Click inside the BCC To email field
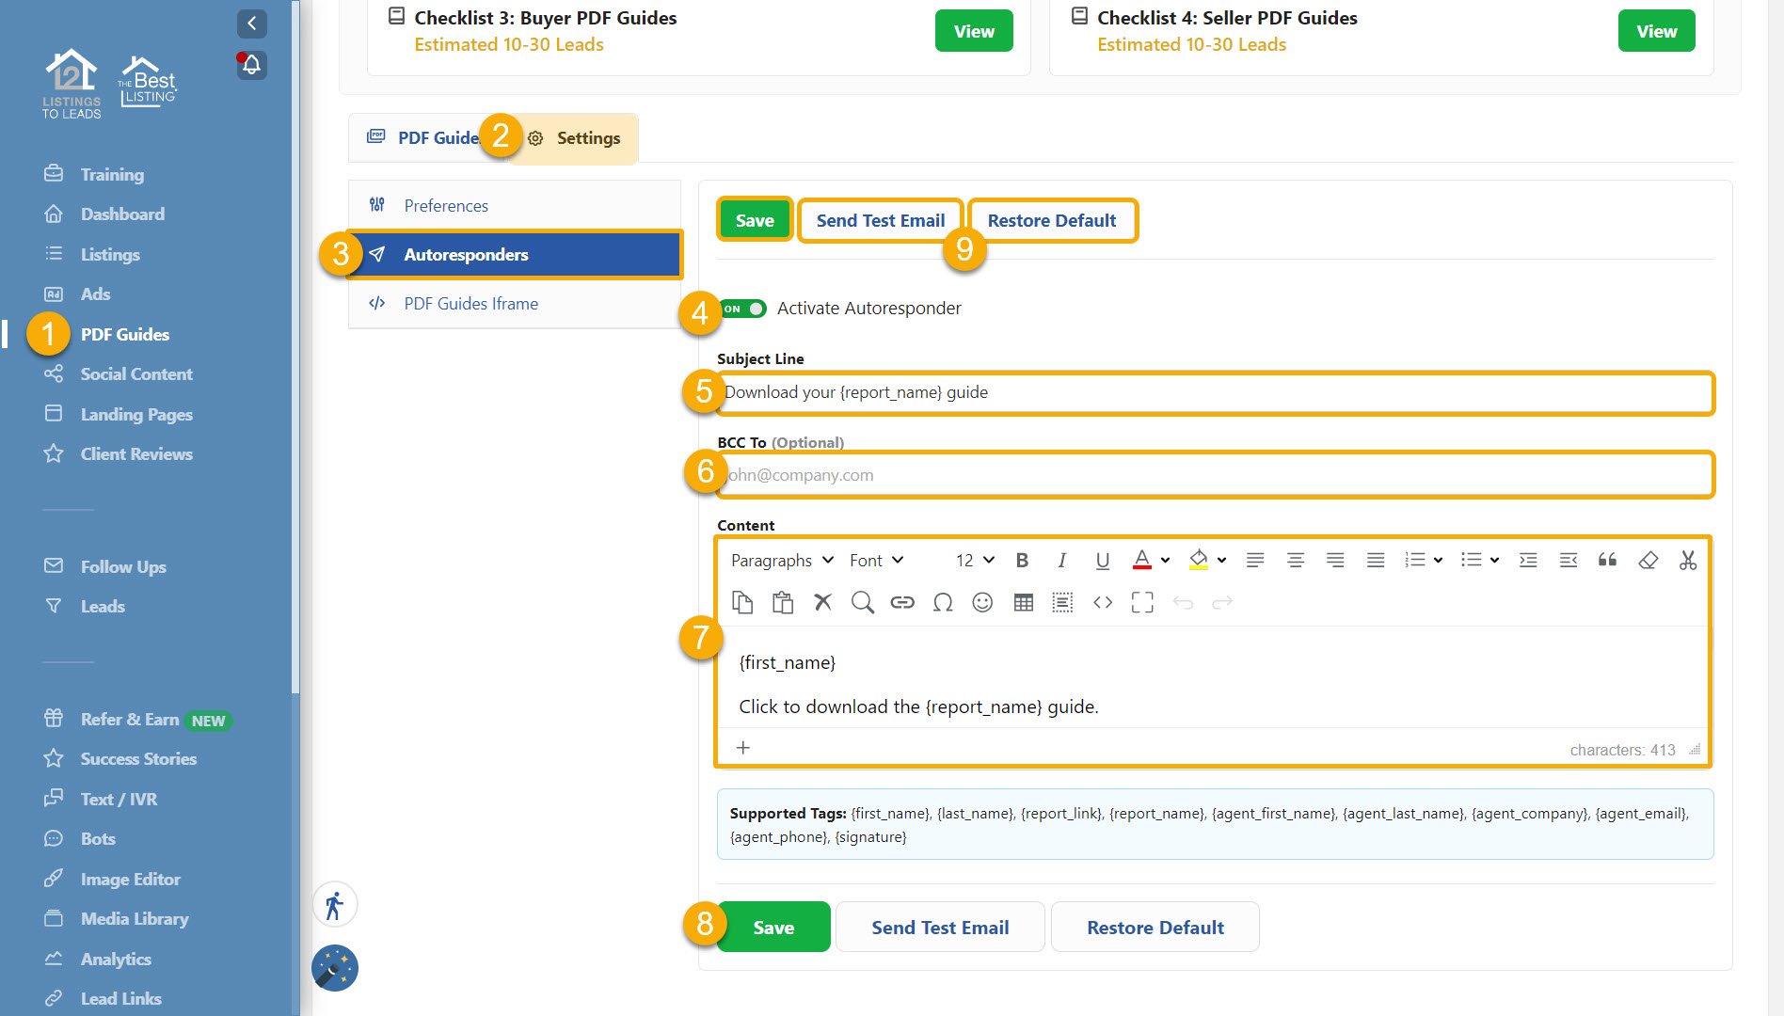Viewport: 1784px width, 1016px height. click(1214, 475)
